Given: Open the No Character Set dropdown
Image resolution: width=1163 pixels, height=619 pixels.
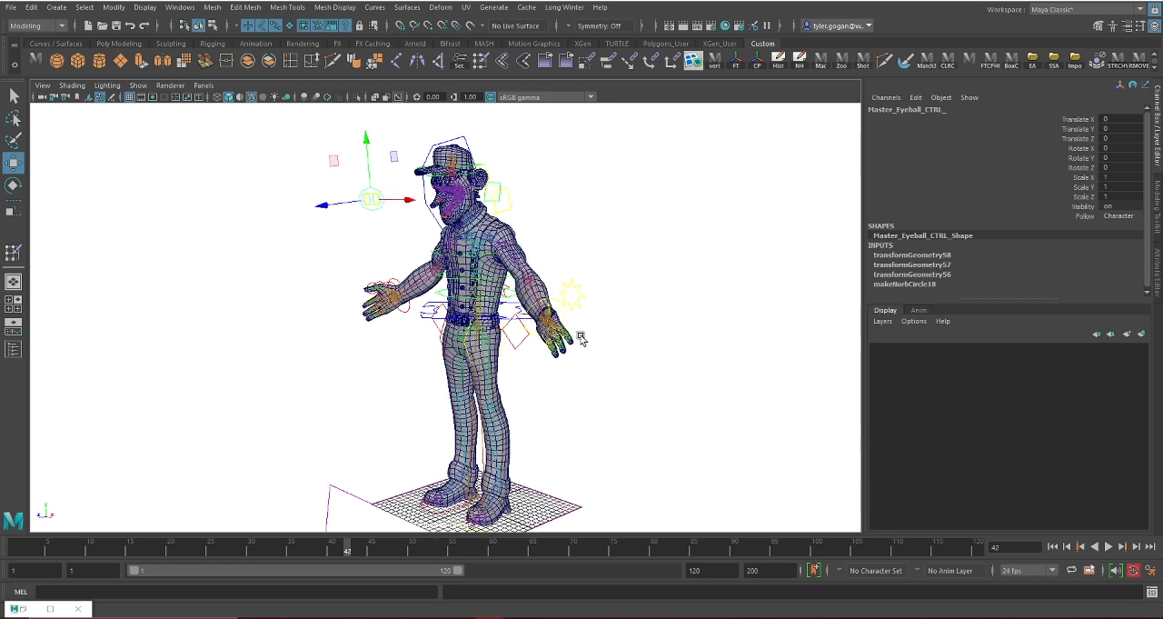Looking at the screenshot, I should pos(874,570).
